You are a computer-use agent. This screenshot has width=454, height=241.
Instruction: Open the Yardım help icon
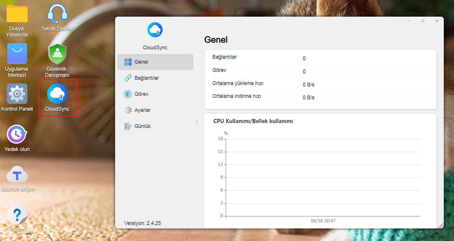coord(17,215)
